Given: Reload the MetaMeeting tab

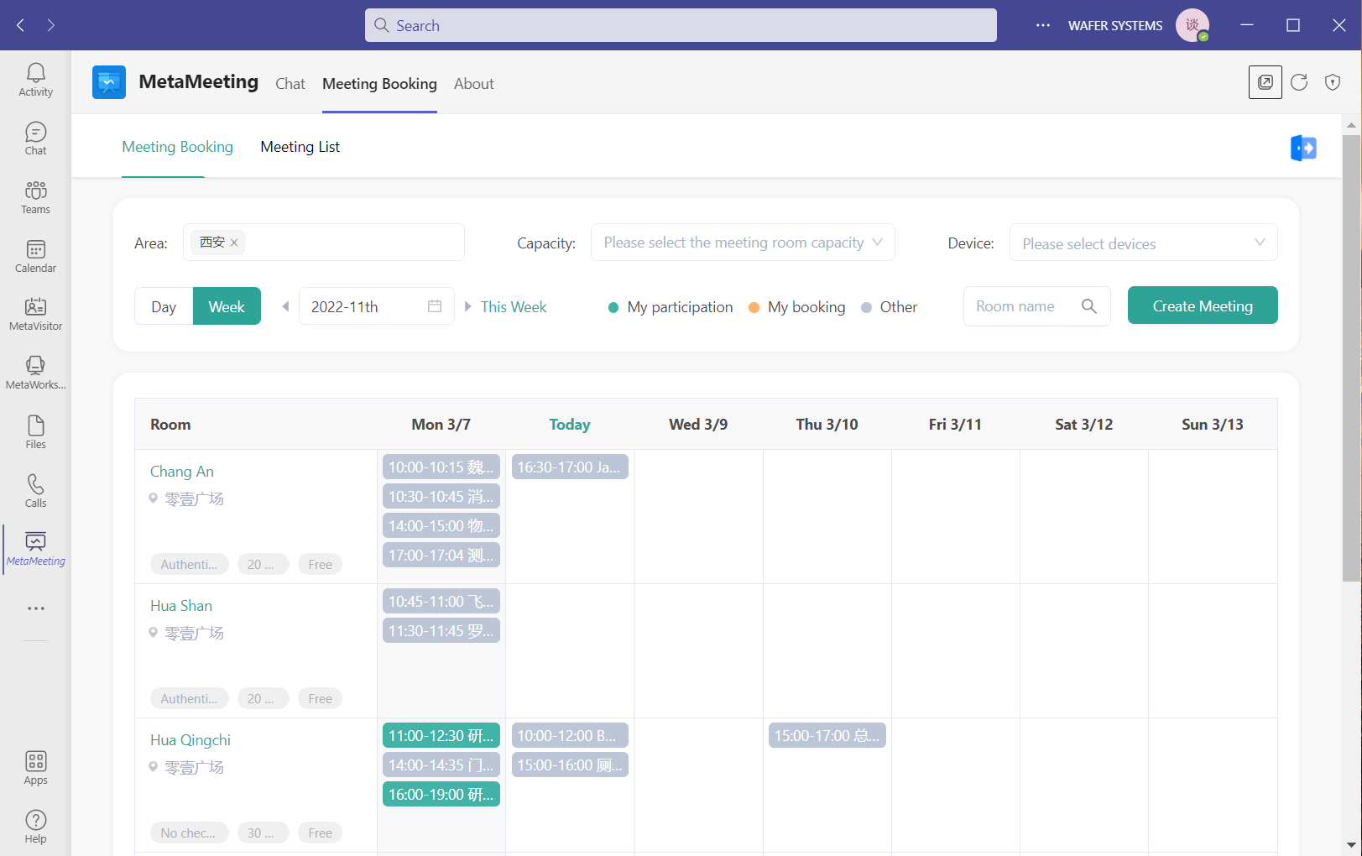Looking at the screenshot, I should click(x=1299, y=82).
